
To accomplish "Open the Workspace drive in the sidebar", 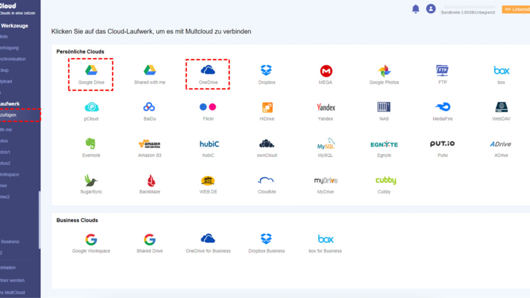I will tap(9, 174).
